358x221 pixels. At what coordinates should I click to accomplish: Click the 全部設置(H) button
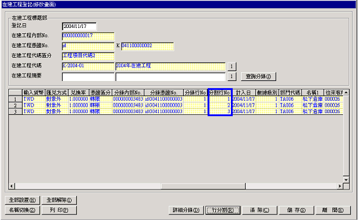tap(23, 200)
